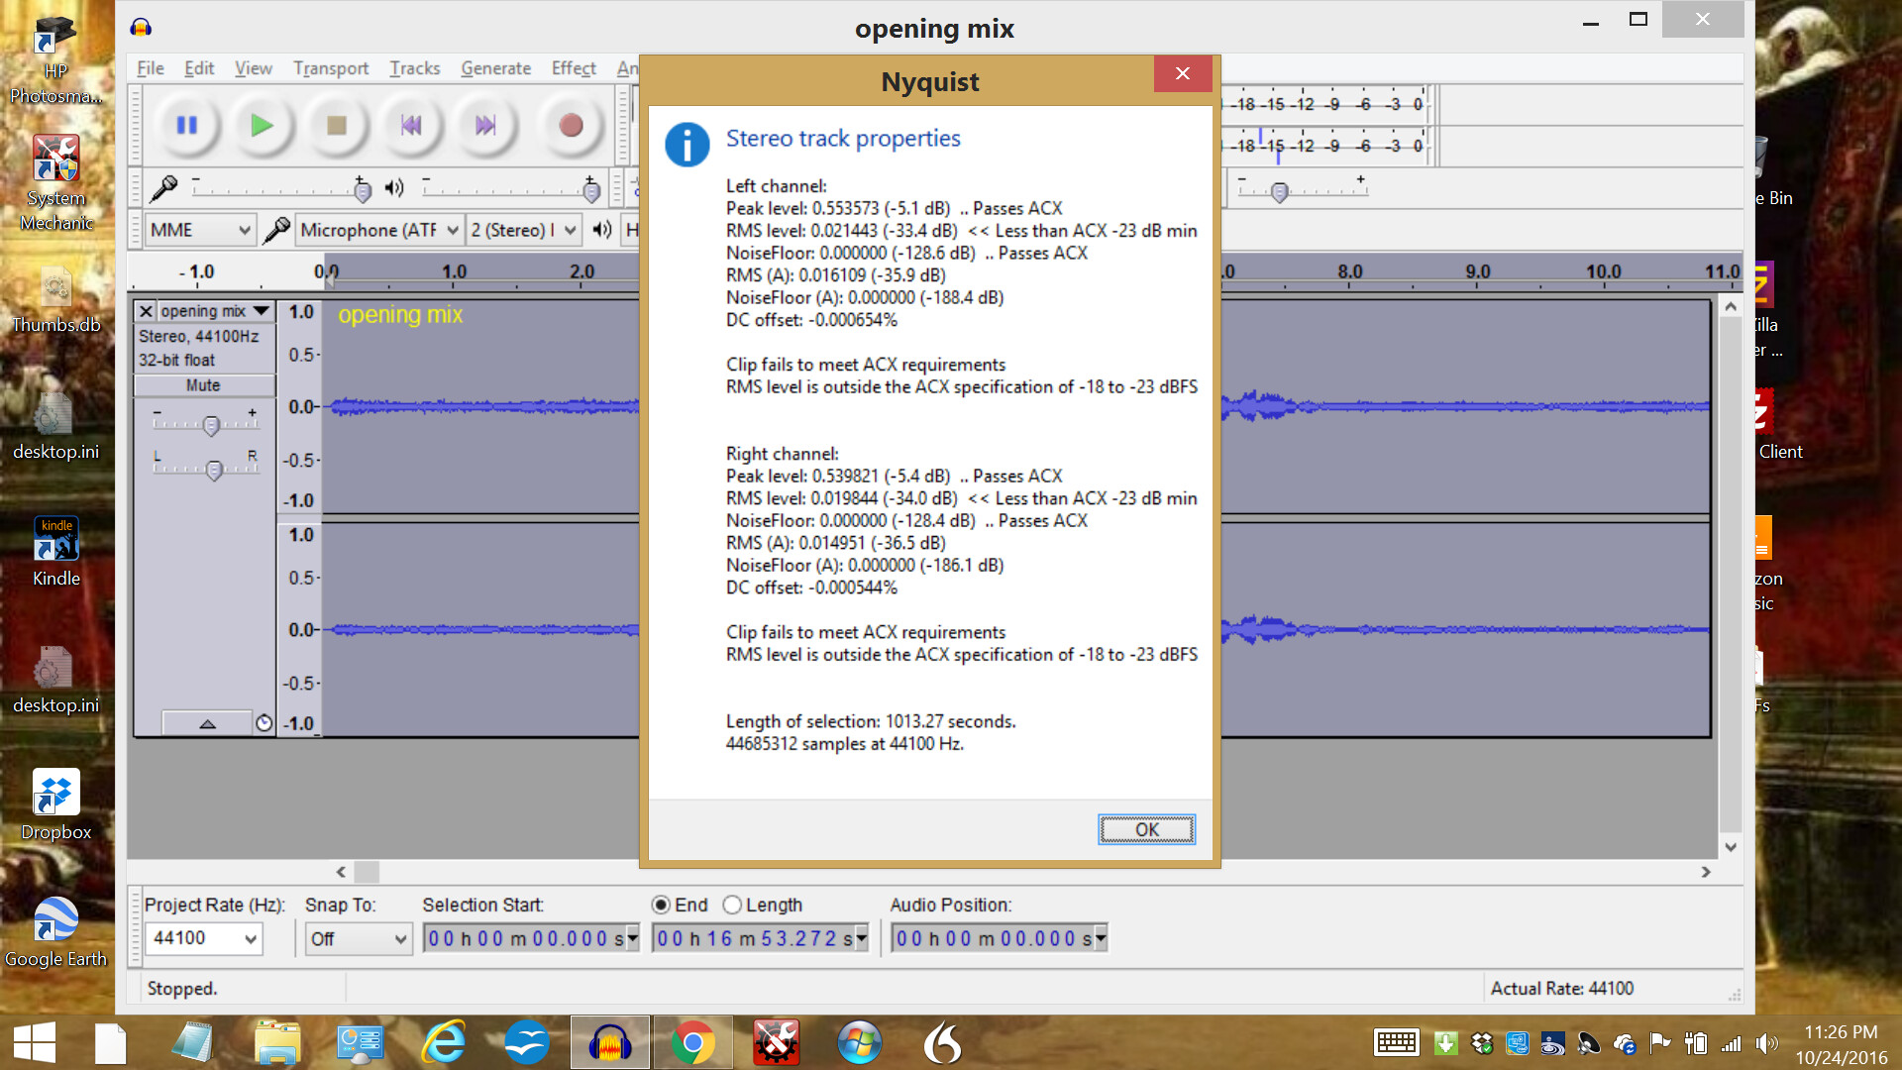Open the Effect menu
This screenshot has width=1902, height=1070.
tap(573, 67)
